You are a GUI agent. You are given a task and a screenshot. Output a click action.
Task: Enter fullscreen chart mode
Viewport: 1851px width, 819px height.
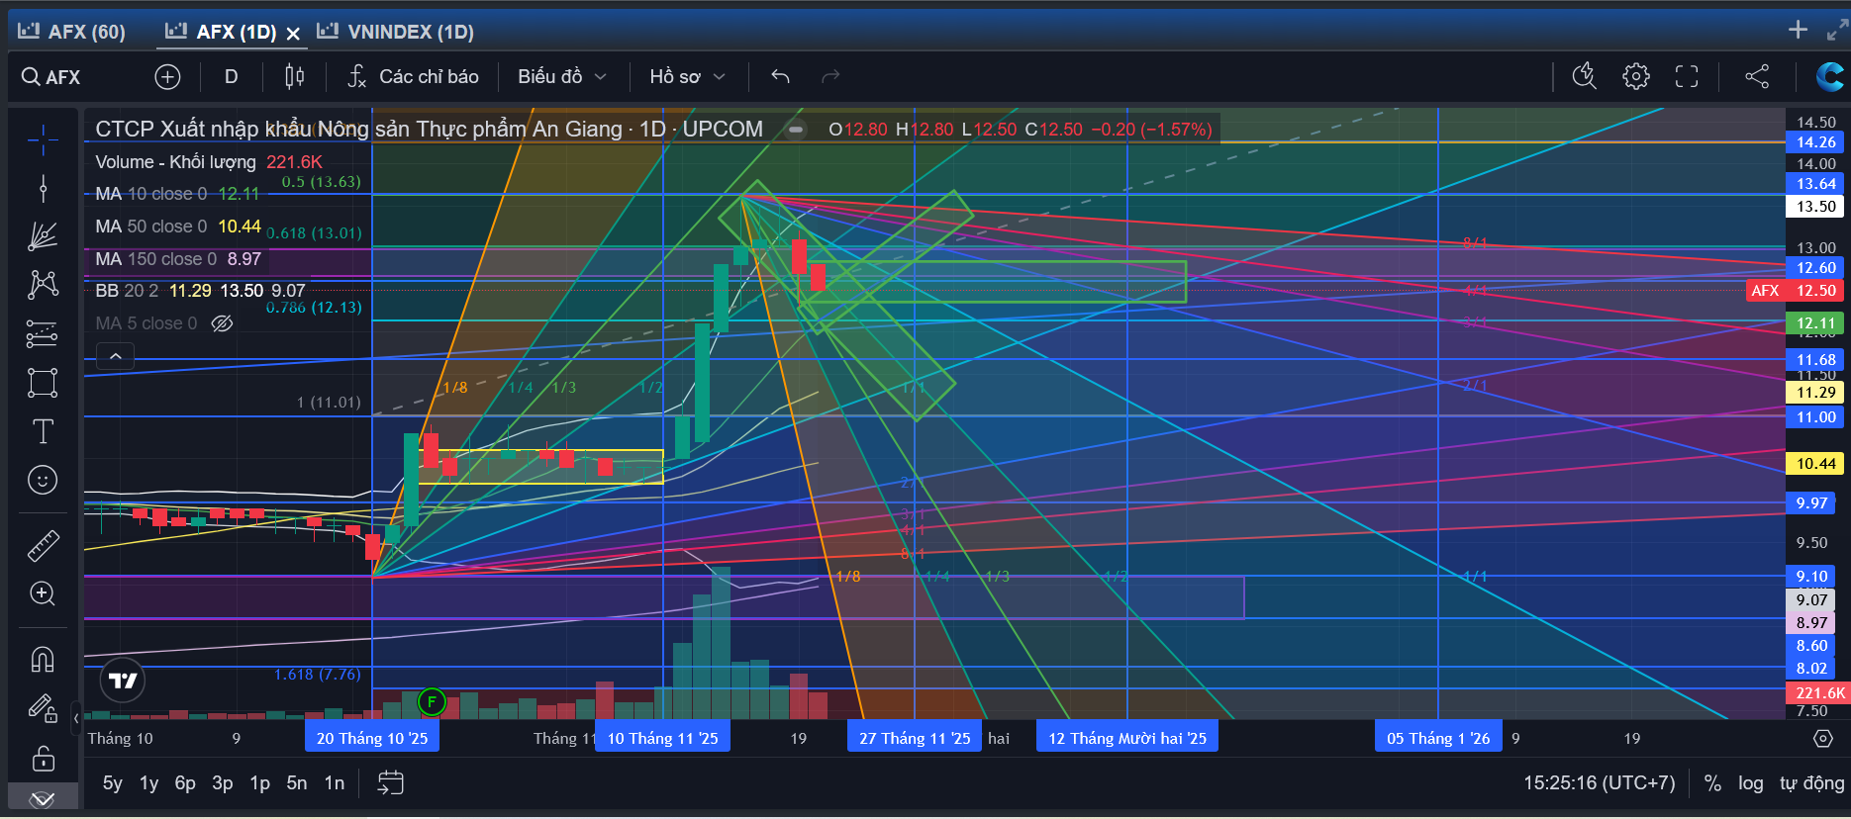point(1687,76)
